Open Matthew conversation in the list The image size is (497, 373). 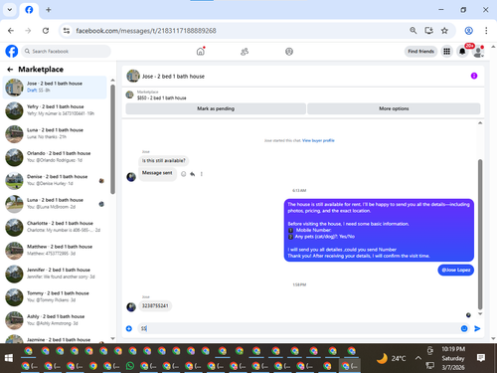pyautogui.click(x=55, y=250)
